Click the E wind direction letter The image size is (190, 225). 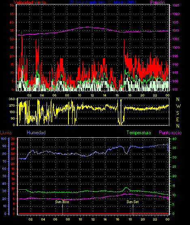pyautogui.click(x=177, y=119)
